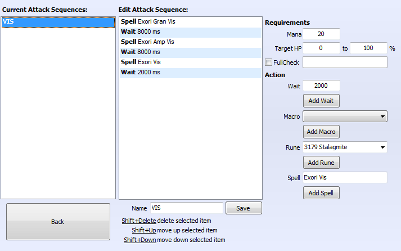Select the Spell Exori Vis list entry
Viewport: 401px width, 251px height.
[x=190, y=62]
